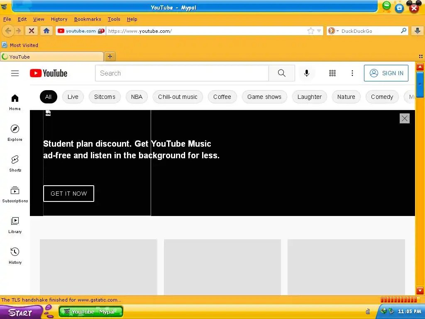Select the Comedy filter chip
This screenshot has height=319, width=425.
pos(382,97)
